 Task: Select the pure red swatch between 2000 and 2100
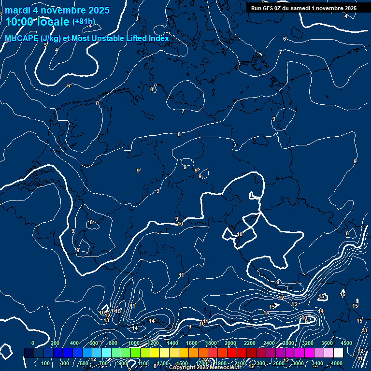(232, 353)
